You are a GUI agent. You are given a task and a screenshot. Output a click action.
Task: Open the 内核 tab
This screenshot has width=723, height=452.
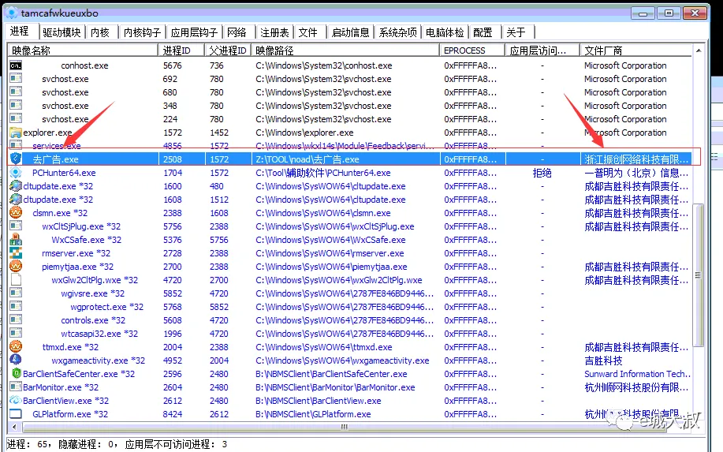[x=100, y=32]
